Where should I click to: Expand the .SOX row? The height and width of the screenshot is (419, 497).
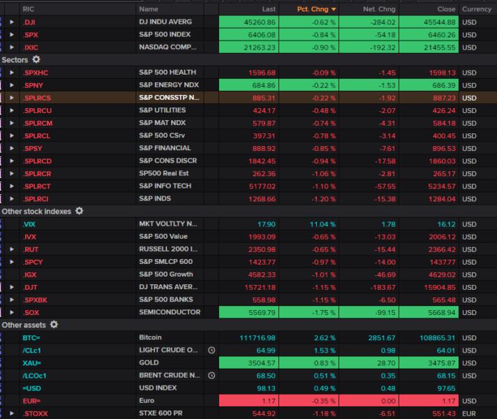pyautogui.click(x=12, y=312)
